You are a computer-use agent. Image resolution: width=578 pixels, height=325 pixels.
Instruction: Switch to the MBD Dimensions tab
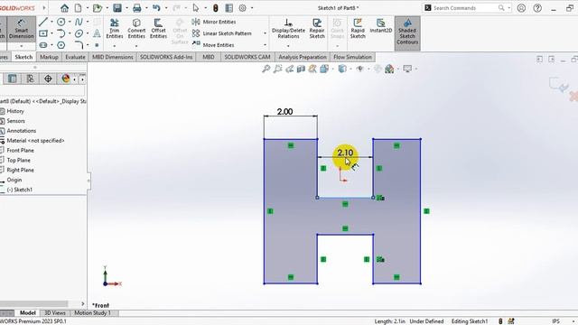coord(112,57)
